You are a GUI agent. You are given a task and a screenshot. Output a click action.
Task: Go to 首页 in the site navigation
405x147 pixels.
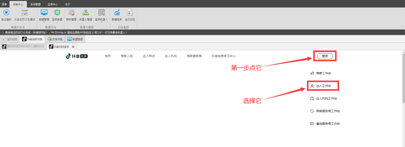[108, 56]
